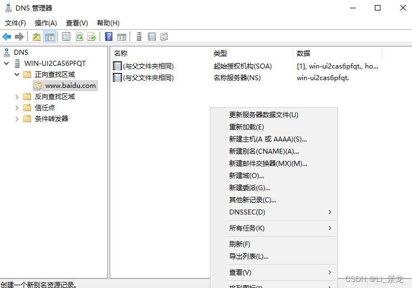
Task: Open the 查看(V) menu in menu bar
Action: coord(77,23)
